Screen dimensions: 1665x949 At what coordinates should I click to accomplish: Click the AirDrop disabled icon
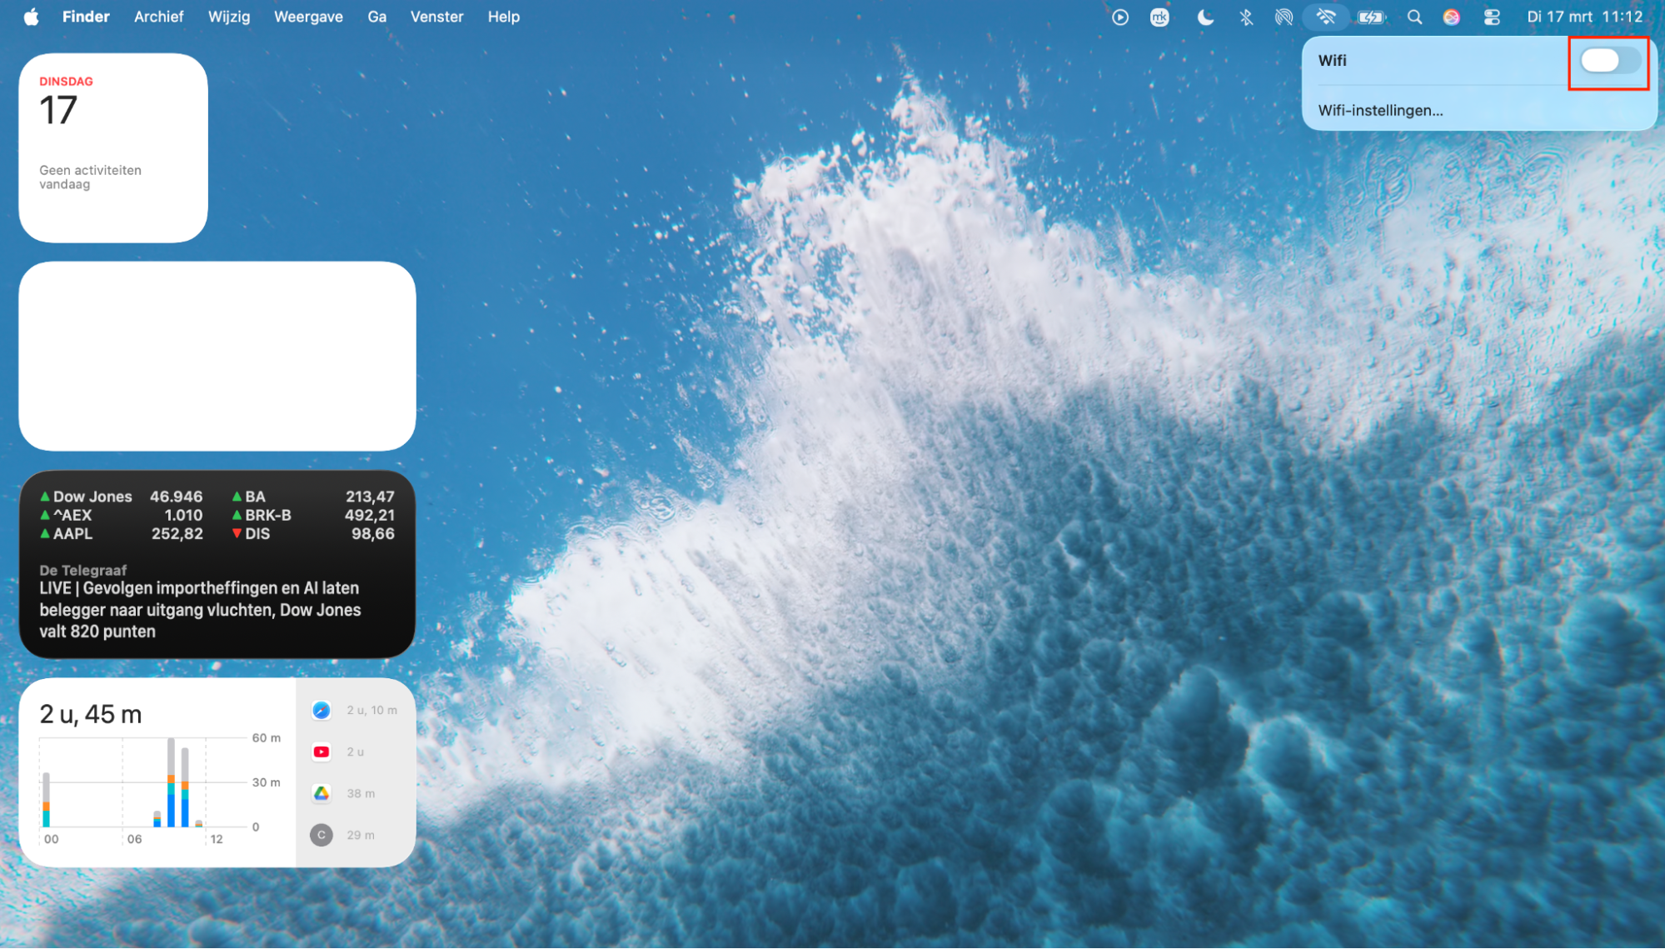coord(1284,17)
